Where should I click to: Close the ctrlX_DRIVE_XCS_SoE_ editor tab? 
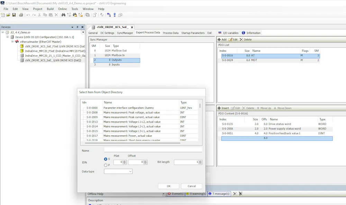(x=132, y=27)
